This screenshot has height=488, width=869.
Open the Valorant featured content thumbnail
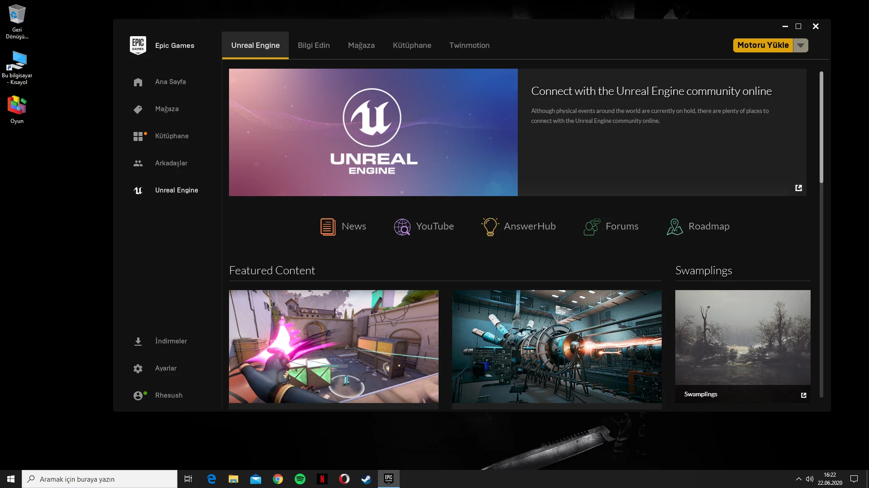[334, 347]
